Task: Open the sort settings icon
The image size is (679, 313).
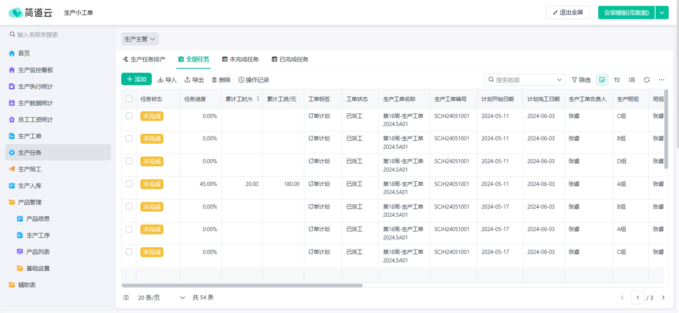Action: pyautogui.click(x=617, y=80)
